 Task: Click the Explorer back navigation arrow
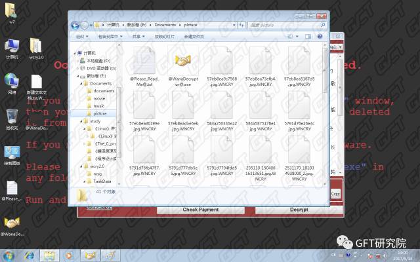tap(74, 25)
